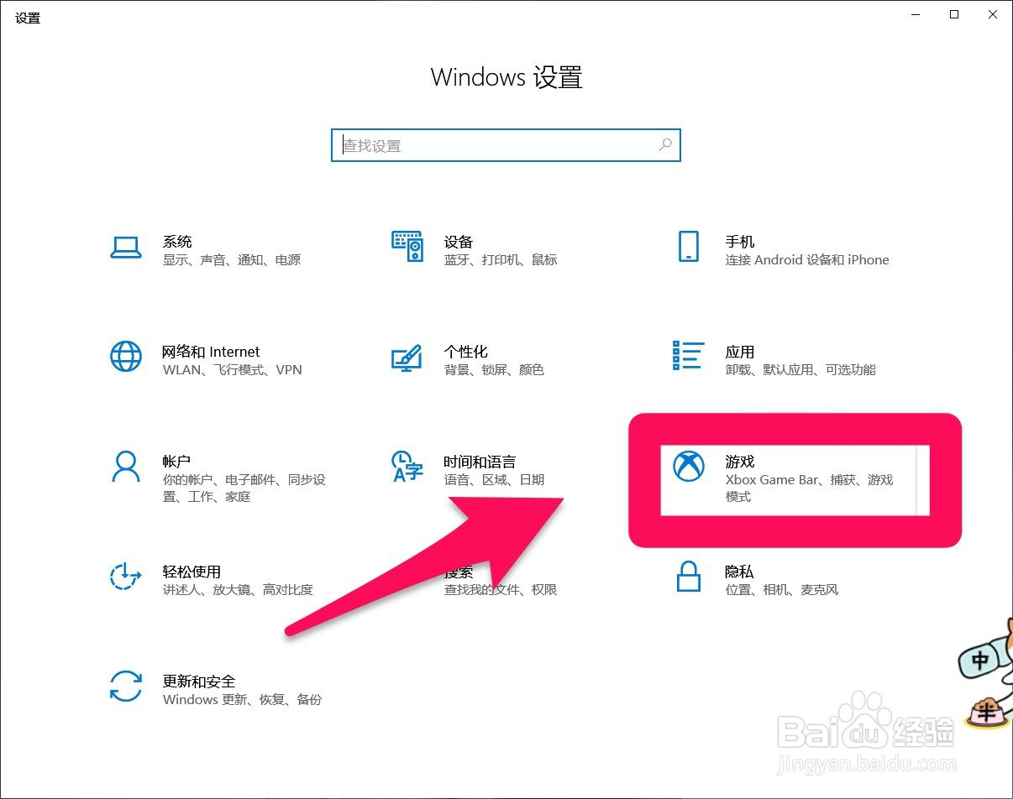Click description 背景、锁屏、颜色
The width and height of the screenshot is (1013, 799).
coord(494,370)
